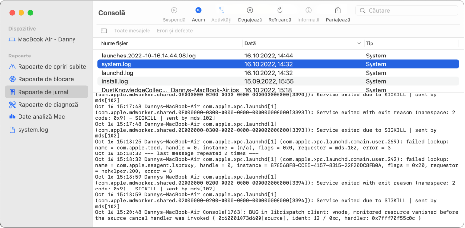Image resolution: width=465 pixels, height=228 pixels.
Task: Click the chart icon of Date analiză Mac
Action: click(x=12, y=117)
